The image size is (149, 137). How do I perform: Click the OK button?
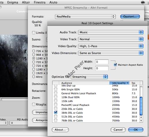[136, 130]
